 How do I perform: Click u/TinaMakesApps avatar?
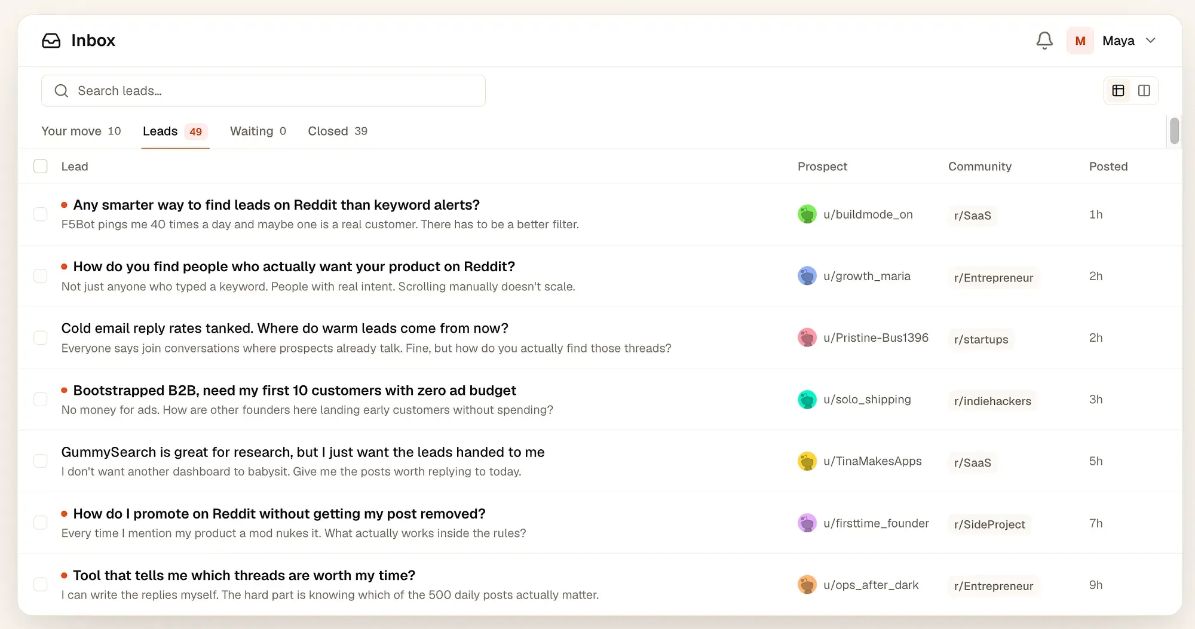coord(807,461)
